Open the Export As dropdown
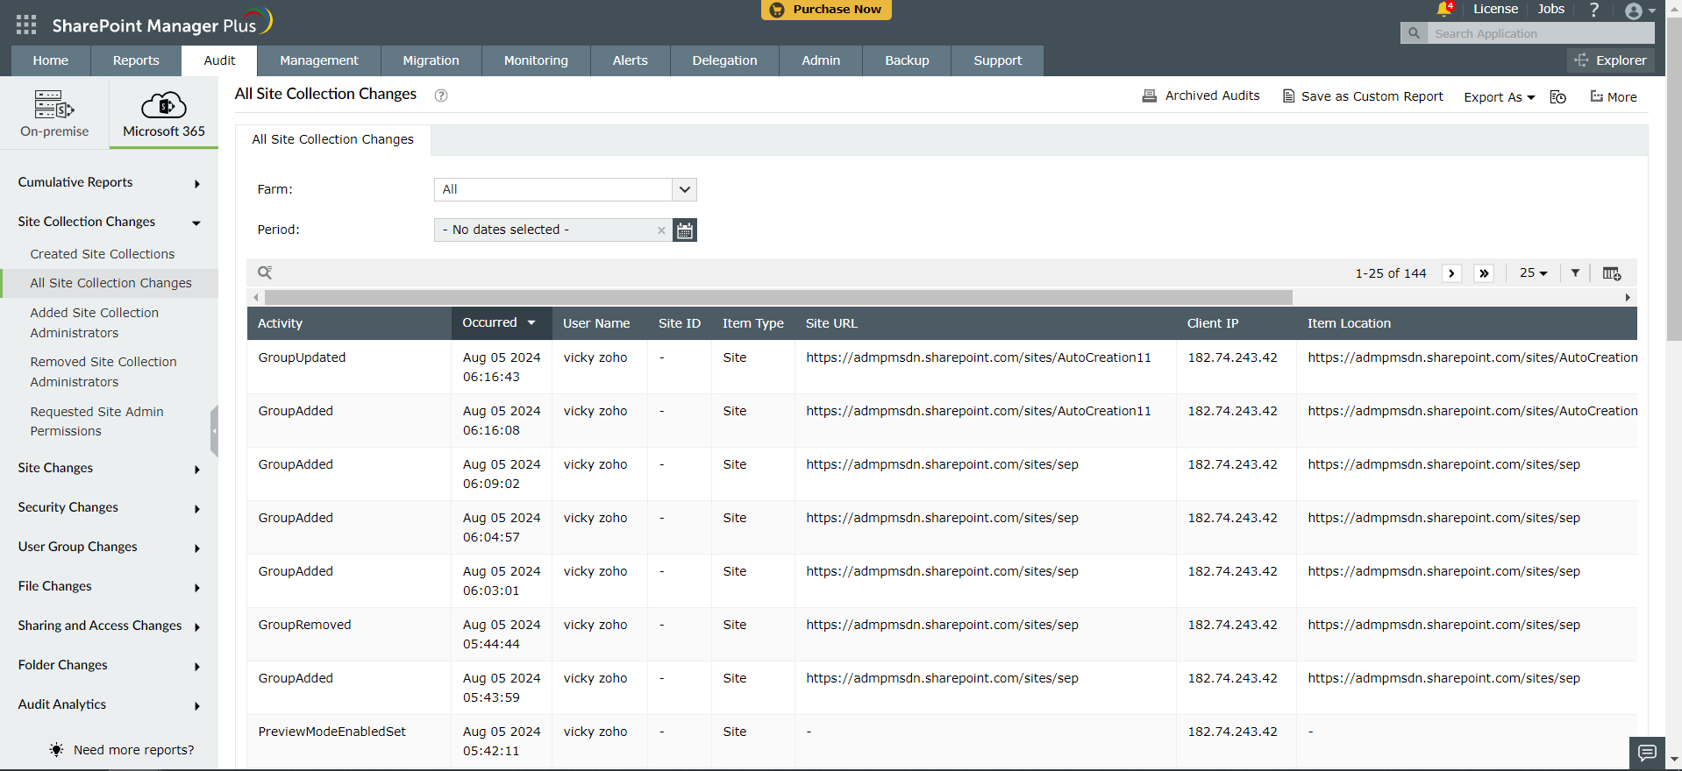This screenshot has height=771, width=1682. (1499, 97)
